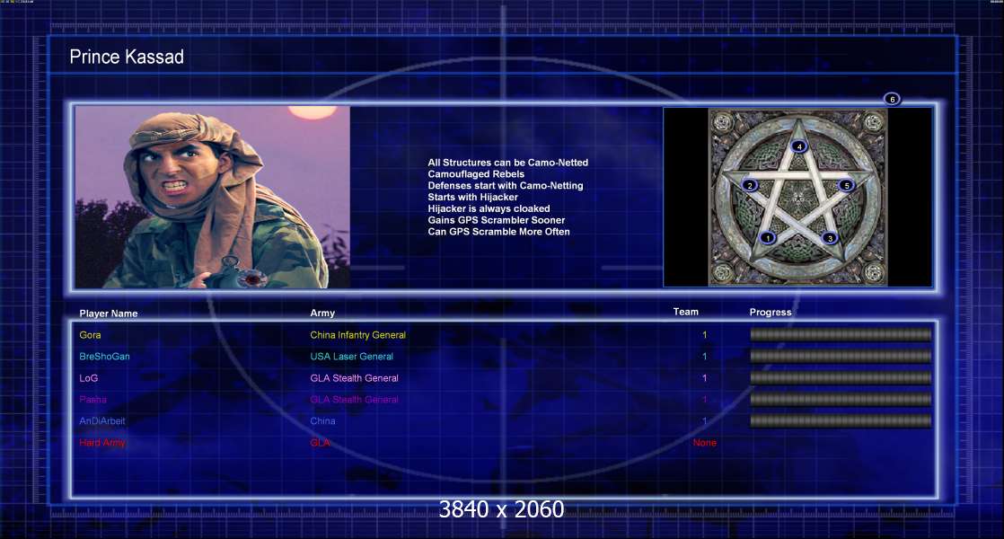Click 'Hijacker is always cloaked' text
Screen dimensions: 1004x539
click(489, 208)
